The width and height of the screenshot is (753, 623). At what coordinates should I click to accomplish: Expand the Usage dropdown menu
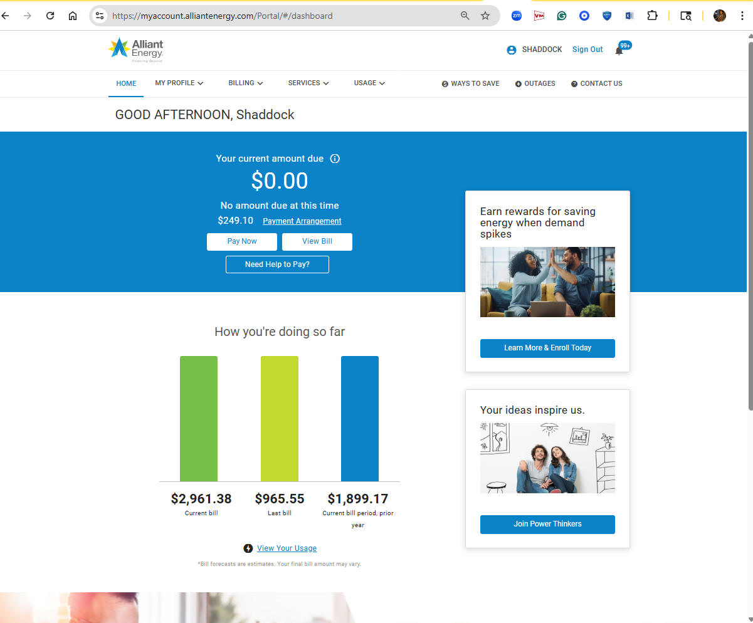tap(369, 83)
